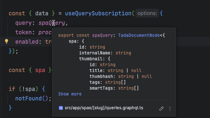Click internalName field in popup

pyautogui.click(x=94, y=53)
